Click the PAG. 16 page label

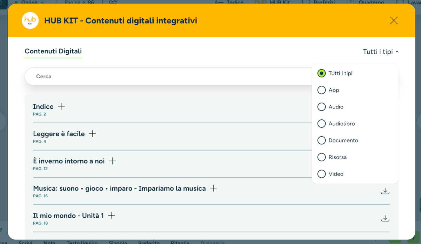click(40, 196)
